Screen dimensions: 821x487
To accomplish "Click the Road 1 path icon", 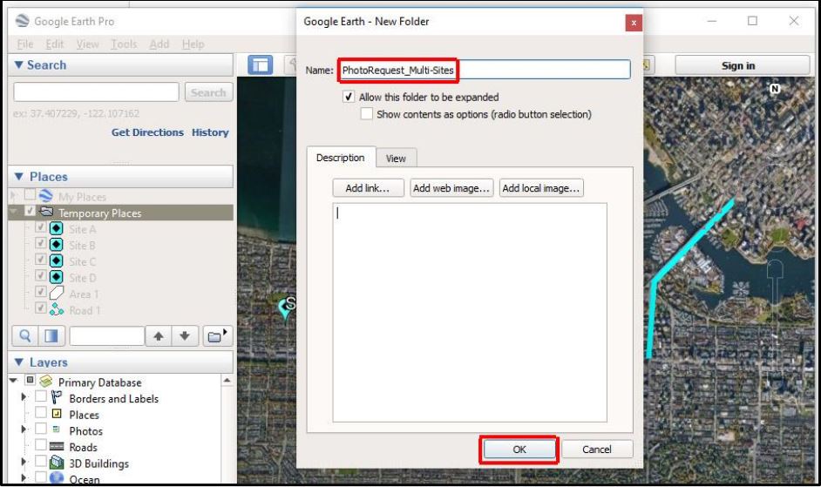I will (56, 309).
